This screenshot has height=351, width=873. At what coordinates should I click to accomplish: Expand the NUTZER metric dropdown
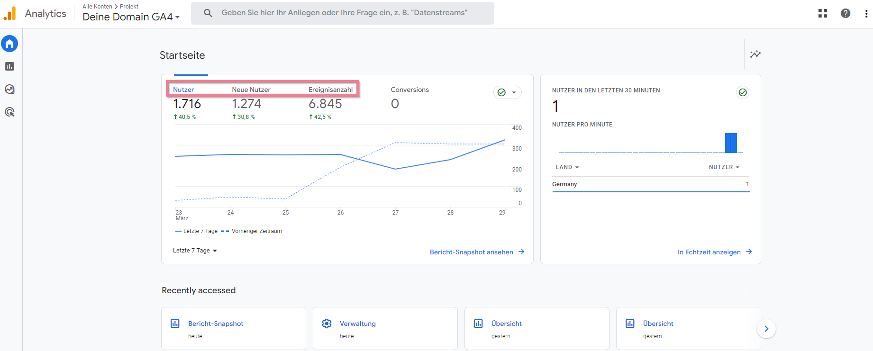[x=724, y=167]
